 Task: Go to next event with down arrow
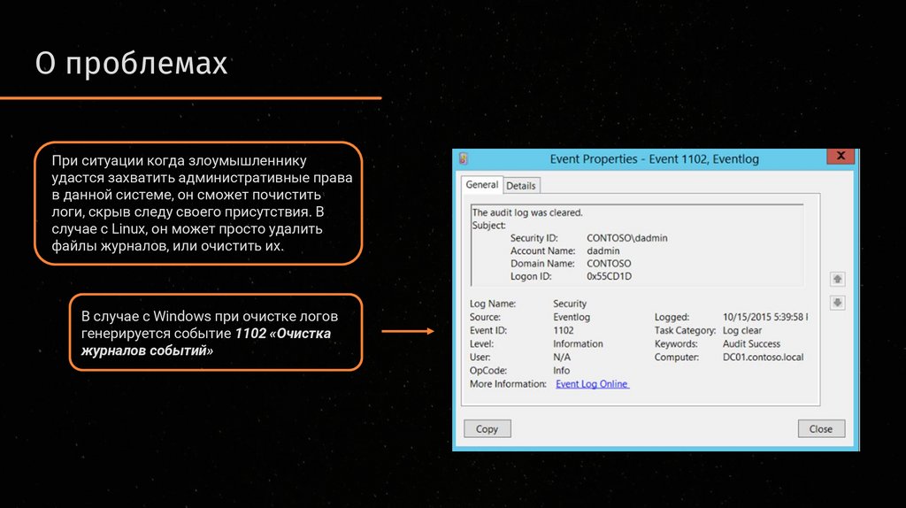837,303
